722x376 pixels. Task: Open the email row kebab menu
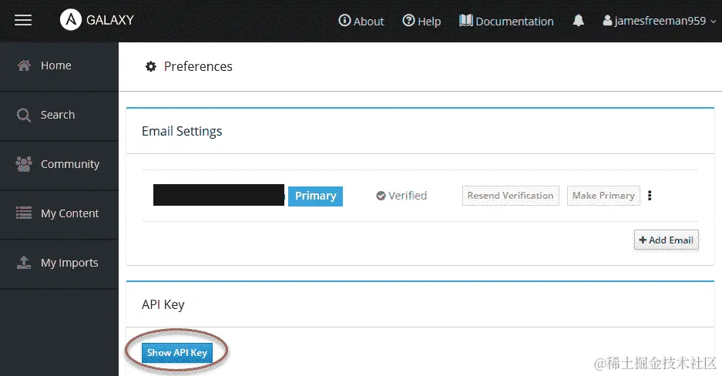click(x=650, y=196)
